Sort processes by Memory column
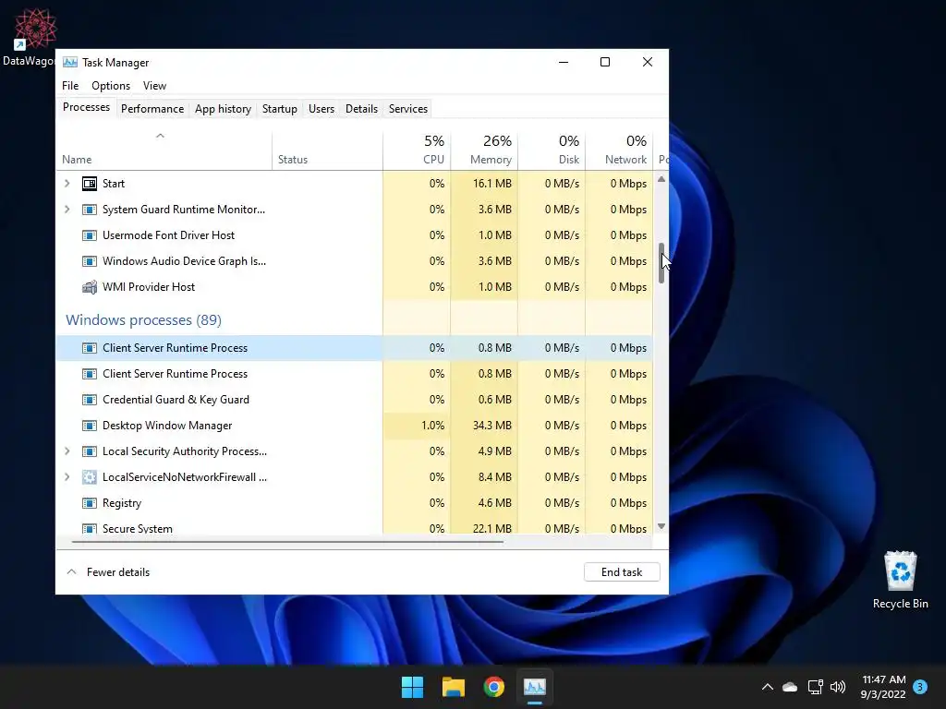Image resolution: width=946 pixels, height=709 pixels. tap(484, 150)
